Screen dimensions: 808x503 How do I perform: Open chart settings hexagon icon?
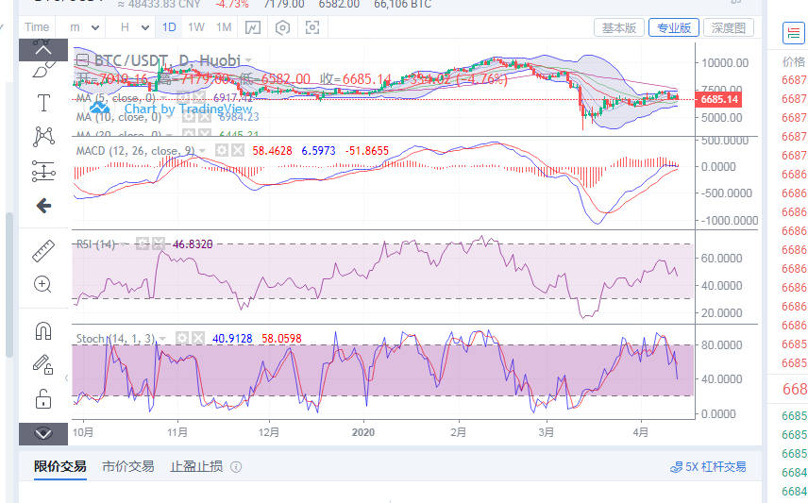[282, 27]
